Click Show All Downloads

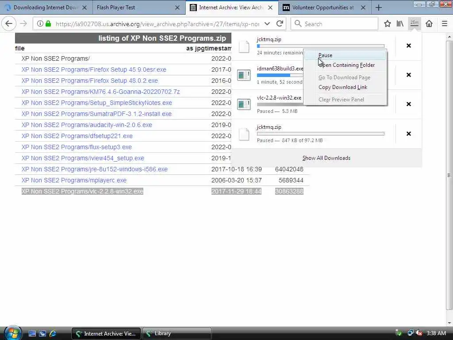[x=326, y=158]
